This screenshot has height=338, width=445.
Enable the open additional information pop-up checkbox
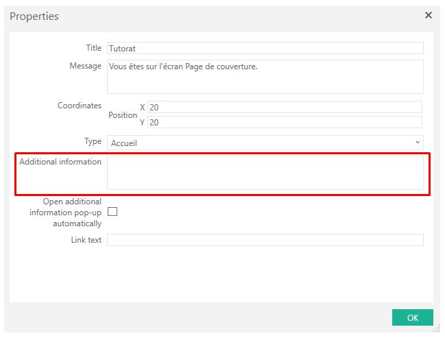point(112,212)
